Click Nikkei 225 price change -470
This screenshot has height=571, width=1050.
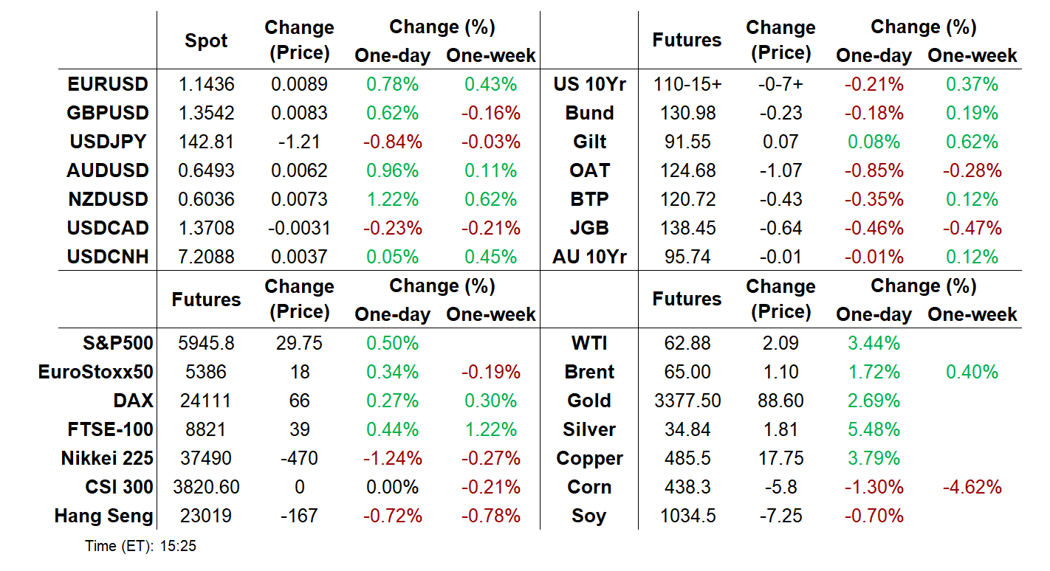click(299, 458)
